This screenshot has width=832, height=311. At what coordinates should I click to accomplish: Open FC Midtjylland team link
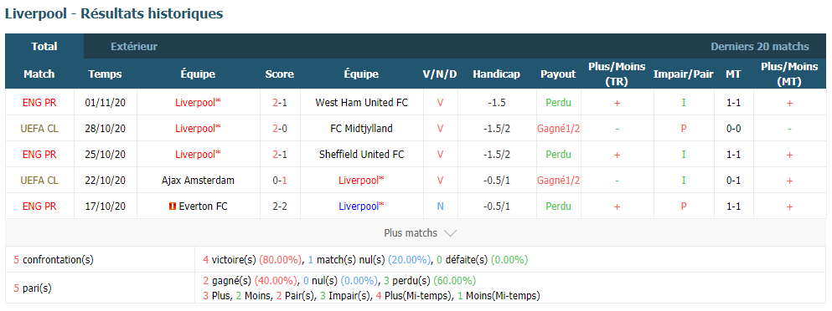pos(361,128)
